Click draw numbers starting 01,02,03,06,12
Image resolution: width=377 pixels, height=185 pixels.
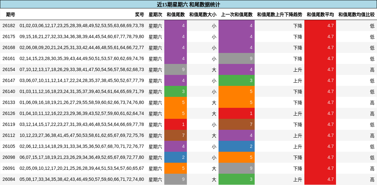[82, 26]
